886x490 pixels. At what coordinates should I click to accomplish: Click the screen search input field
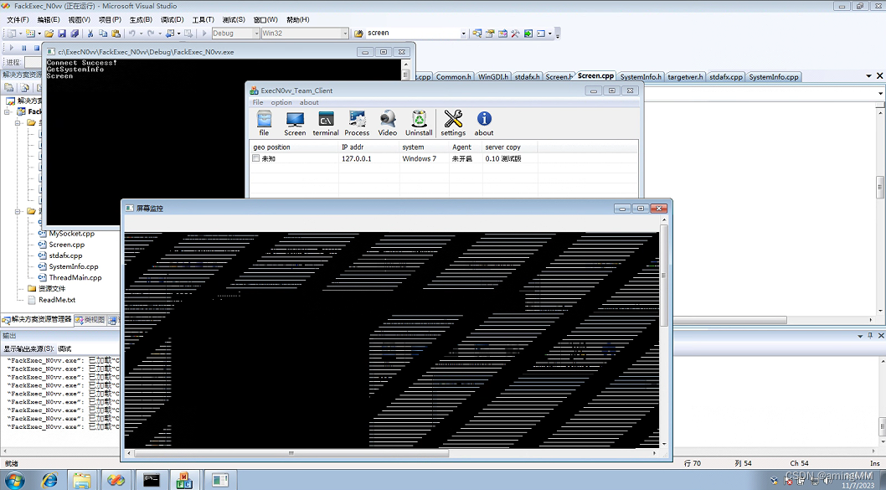click(x=413, y=34)
